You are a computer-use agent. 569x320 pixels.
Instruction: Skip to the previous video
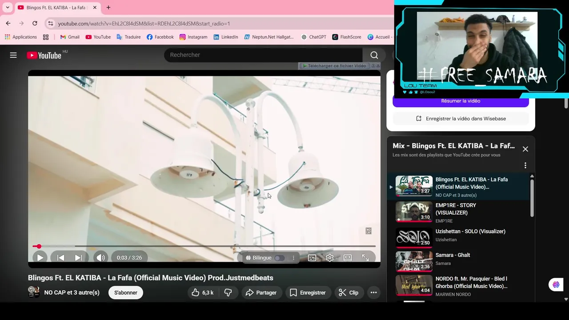tap(61, 258)
